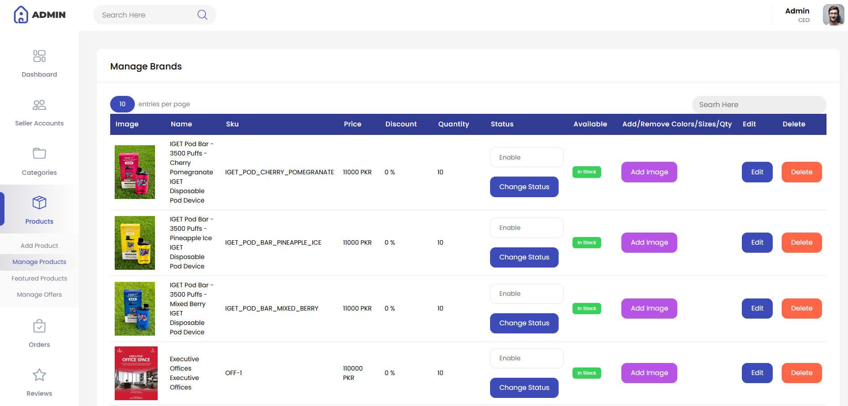This screenshot has width=848, height=406.
Task: Open Enable status dropdown for Cherry Pomegranate
Action: pos(527,157)
